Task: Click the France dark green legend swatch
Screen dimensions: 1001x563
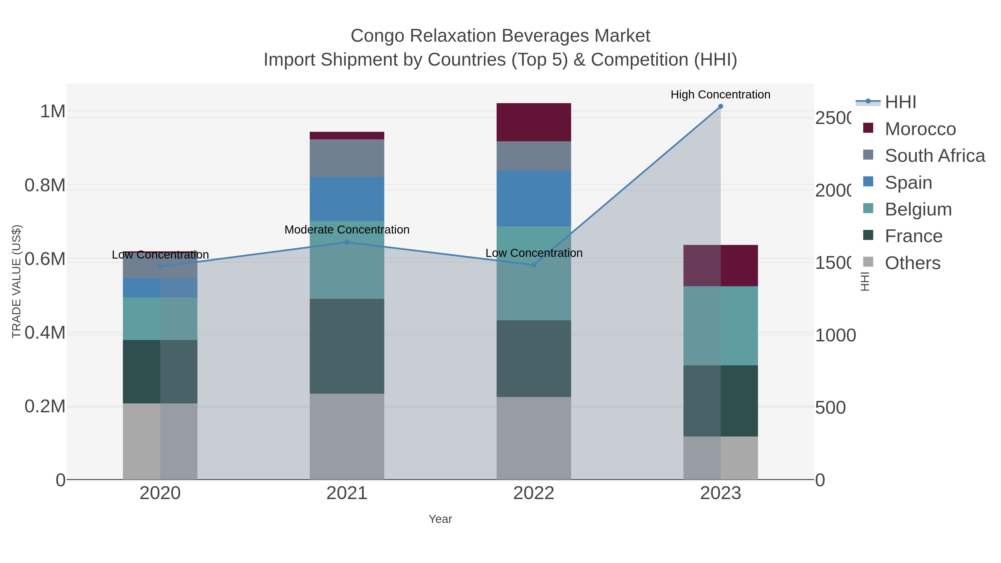Action: click(x=868, y=235)
